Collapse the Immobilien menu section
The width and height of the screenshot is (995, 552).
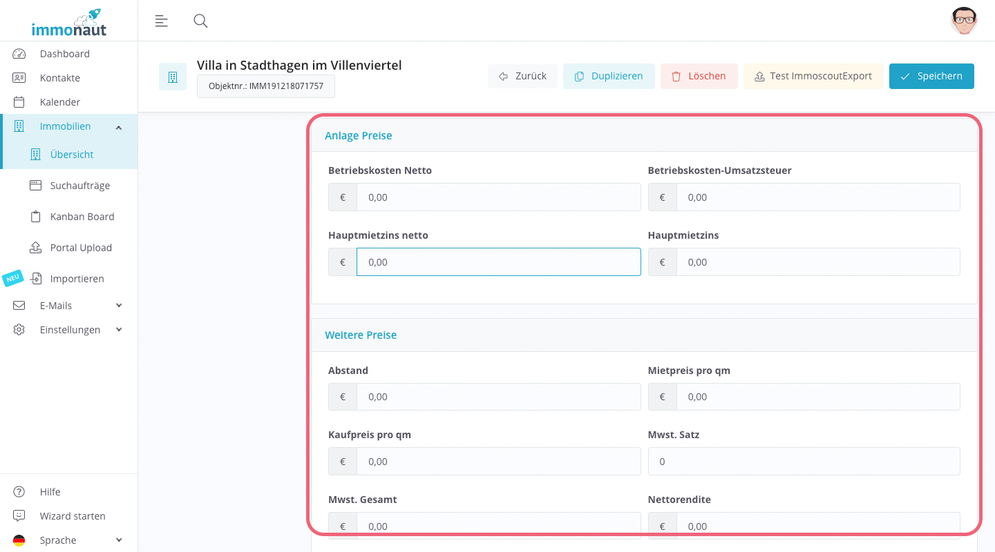pos(119,127)
